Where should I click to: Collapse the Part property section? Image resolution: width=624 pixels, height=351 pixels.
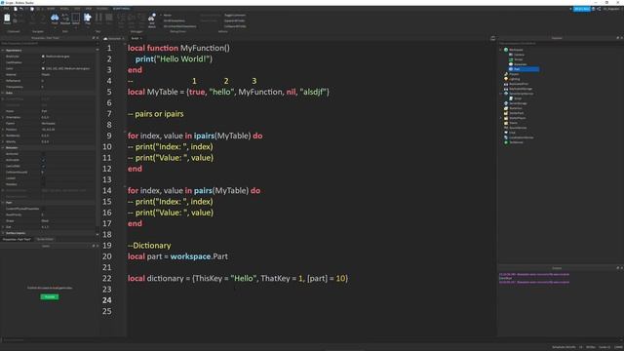tap(3, 203)
